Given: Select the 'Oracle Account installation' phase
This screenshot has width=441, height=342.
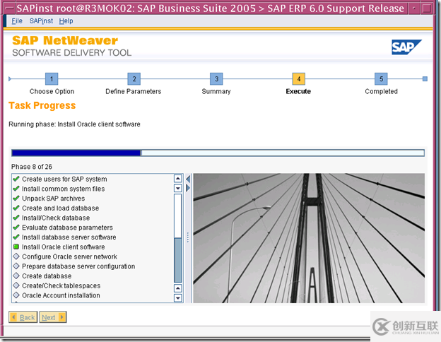Looking at the screenshot, I should 61,295.
